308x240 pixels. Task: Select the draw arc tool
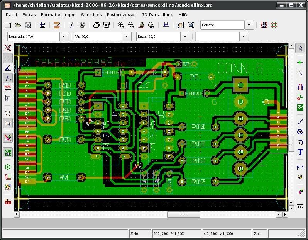coord(300,142)
